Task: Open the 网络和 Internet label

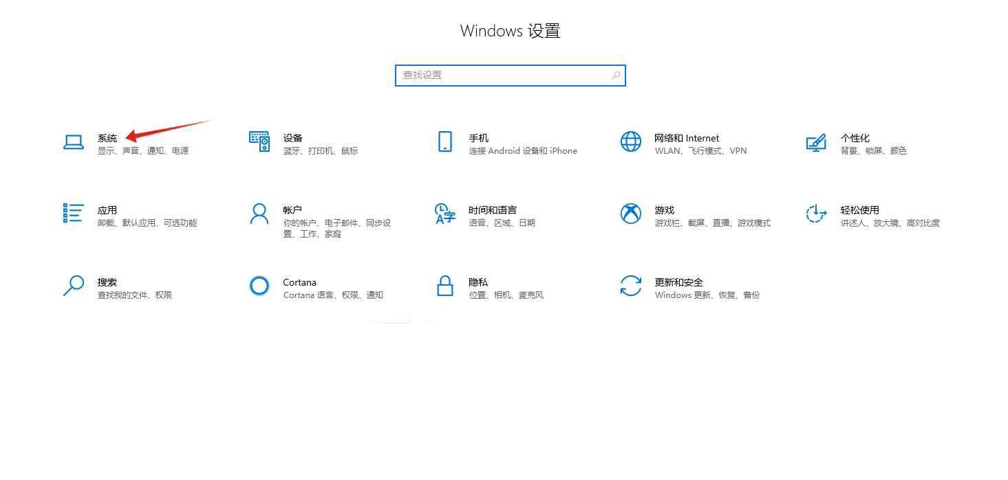Action: 687,138
